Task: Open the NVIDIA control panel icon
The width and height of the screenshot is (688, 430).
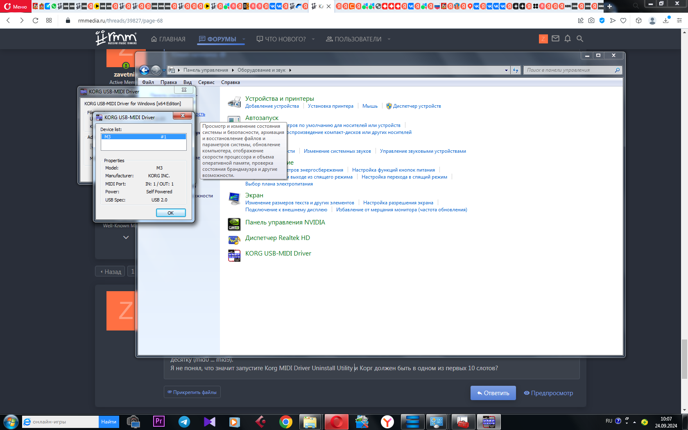Action: tap(234, 224)
